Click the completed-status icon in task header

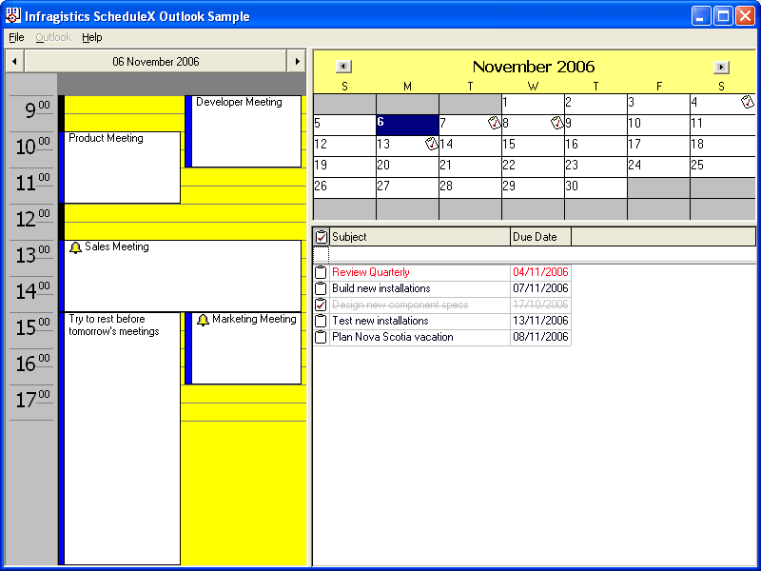[x=322, y=236]
